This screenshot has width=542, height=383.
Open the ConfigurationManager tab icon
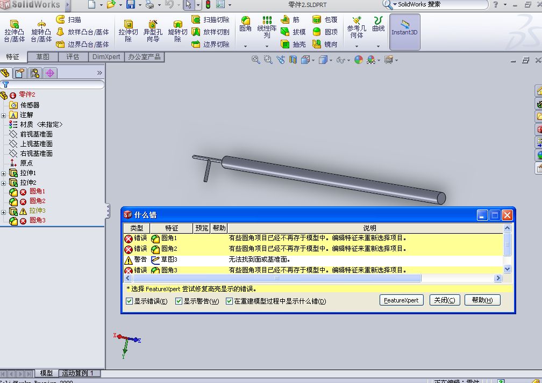35,73
